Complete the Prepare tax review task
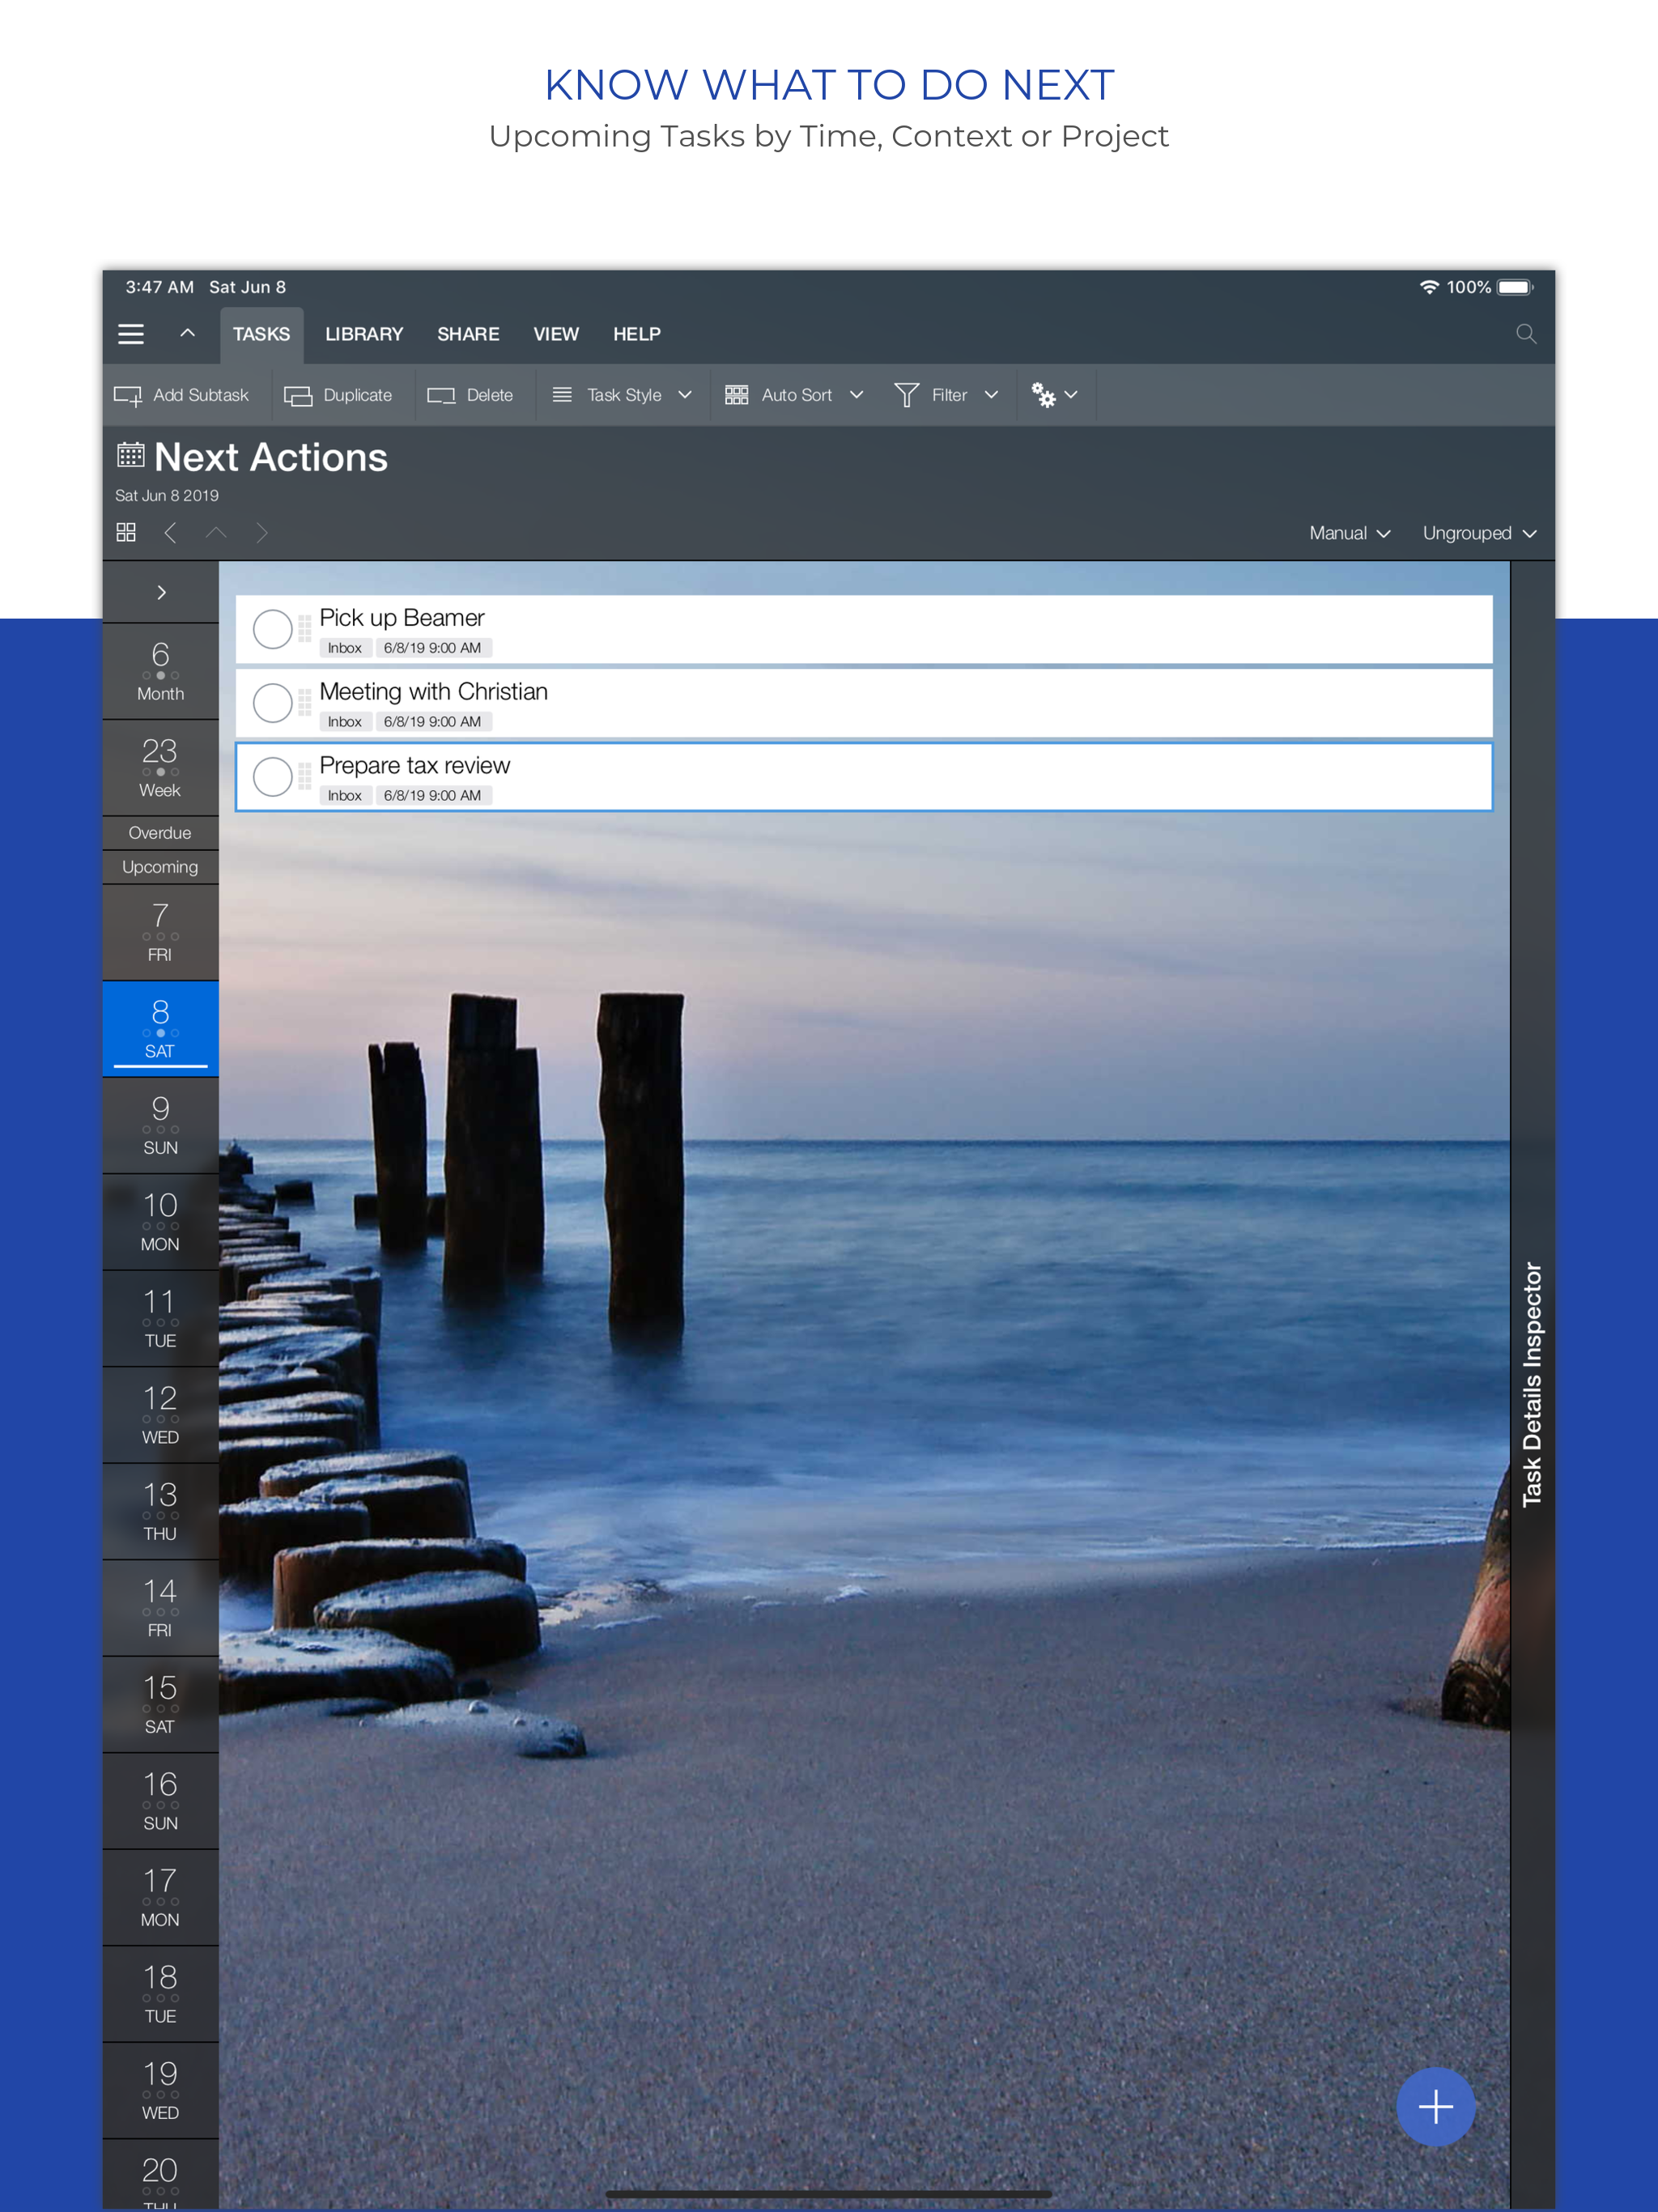The image size is (1658, 2212). tap(272, 777)
